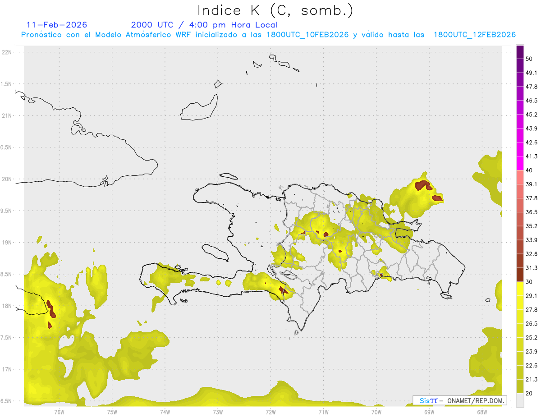
Task: Click the "20N" latitude label
Action: point(7,179)
